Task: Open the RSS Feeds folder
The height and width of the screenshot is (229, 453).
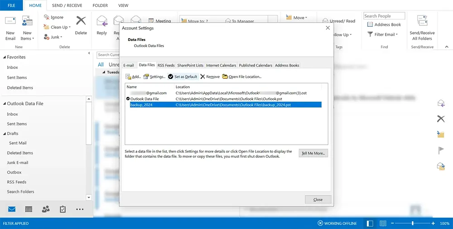Action: [x=16, y=182]
